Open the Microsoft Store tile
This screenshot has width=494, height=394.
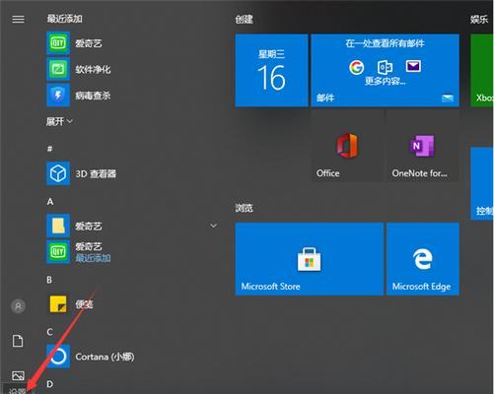click(x=310, y=259)
